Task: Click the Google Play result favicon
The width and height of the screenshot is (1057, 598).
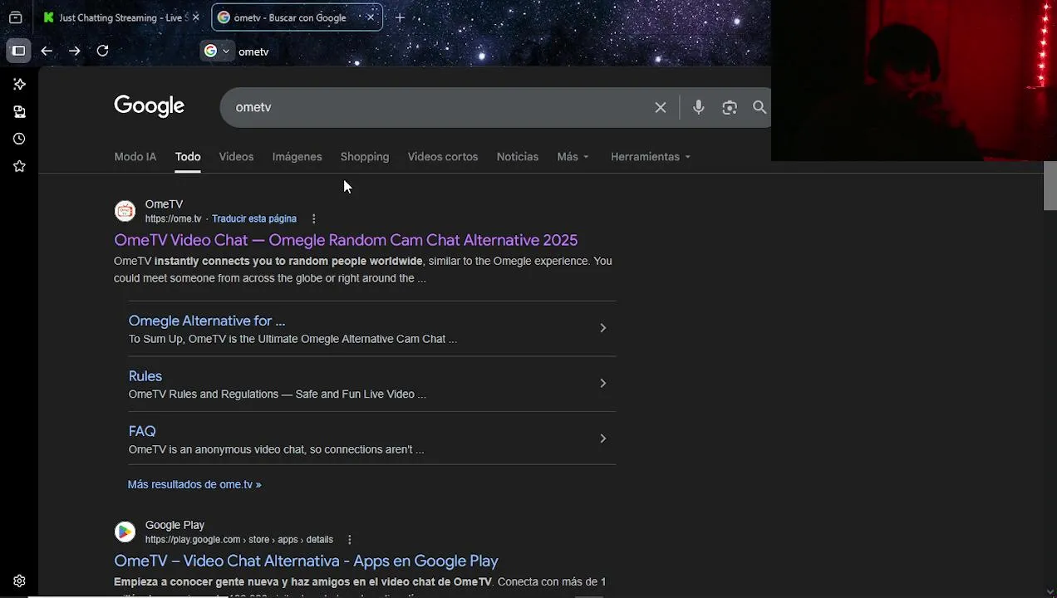Action: (125, 532)
